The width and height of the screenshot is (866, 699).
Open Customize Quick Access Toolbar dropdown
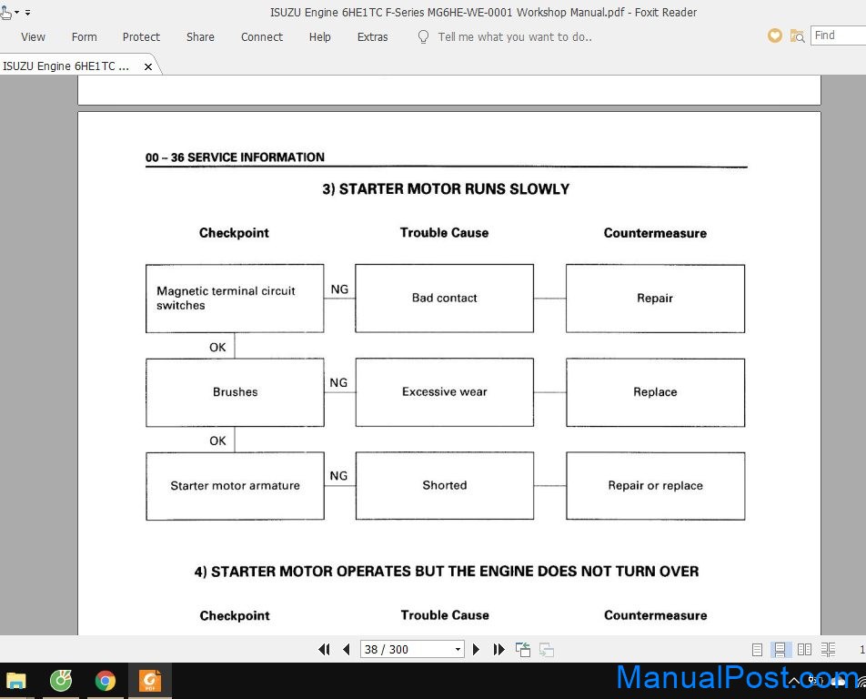27,12
